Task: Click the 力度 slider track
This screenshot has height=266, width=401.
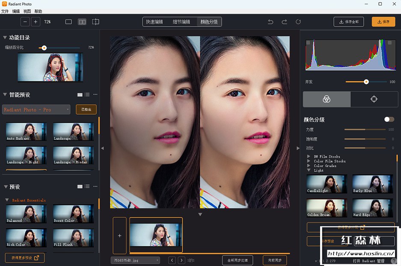Action: coord(365,130)
